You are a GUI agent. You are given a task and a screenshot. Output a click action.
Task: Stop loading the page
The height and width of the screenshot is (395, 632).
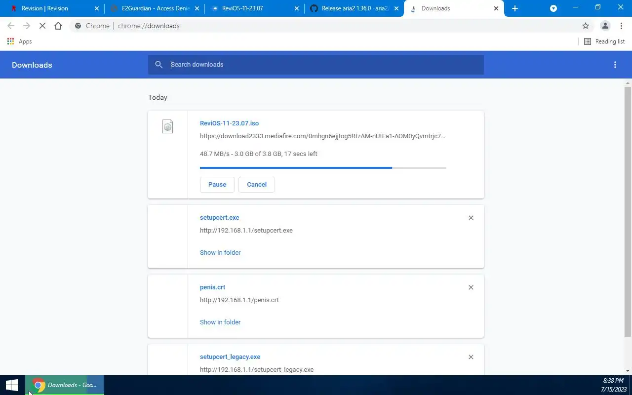click(42, 26)
